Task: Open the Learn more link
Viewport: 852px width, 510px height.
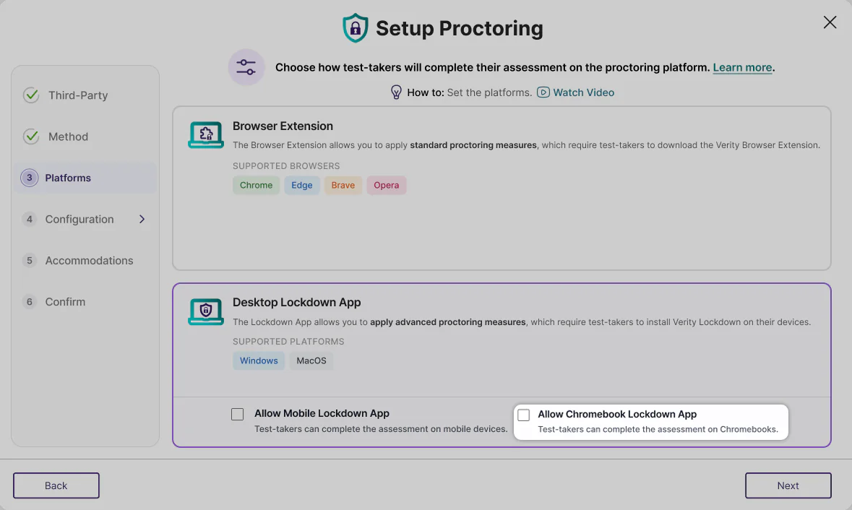Action: coord(742,67)
